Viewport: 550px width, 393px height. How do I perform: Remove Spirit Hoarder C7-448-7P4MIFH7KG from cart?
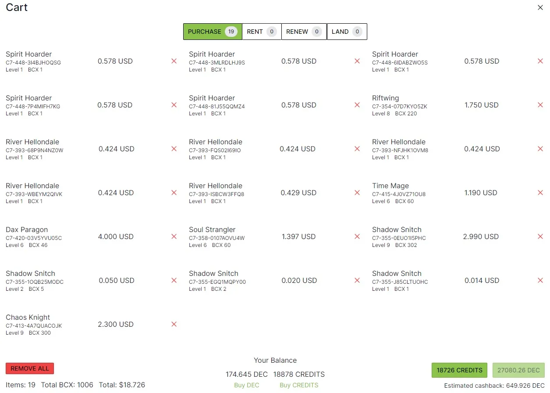click(x=174, y=105)
